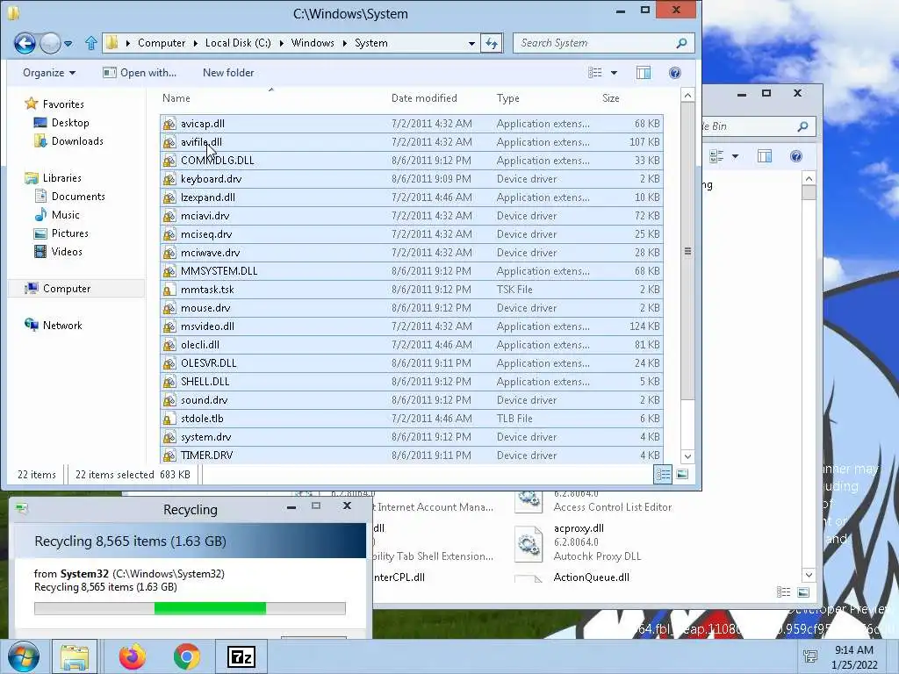Viewport: 899px width, 674px height.
Task: Click the search magnifier icon in System window
Action: point(681,43)
